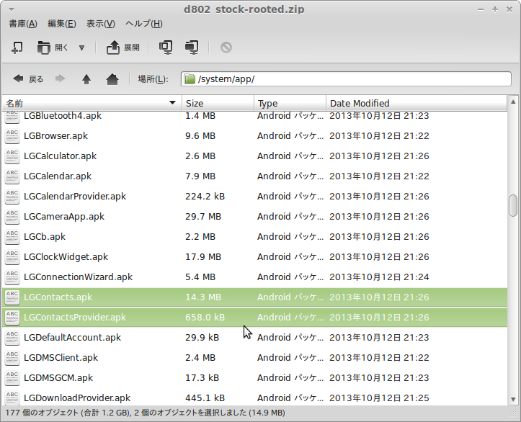Select LGCalculator.apk file
The height and width of the screenshot is (422, 521).
pyautogui.click(x=255, y=156)
